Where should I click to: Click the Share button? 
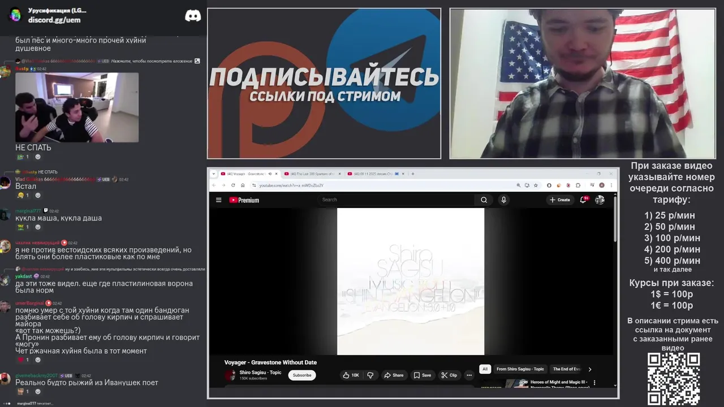pos(394,375)
